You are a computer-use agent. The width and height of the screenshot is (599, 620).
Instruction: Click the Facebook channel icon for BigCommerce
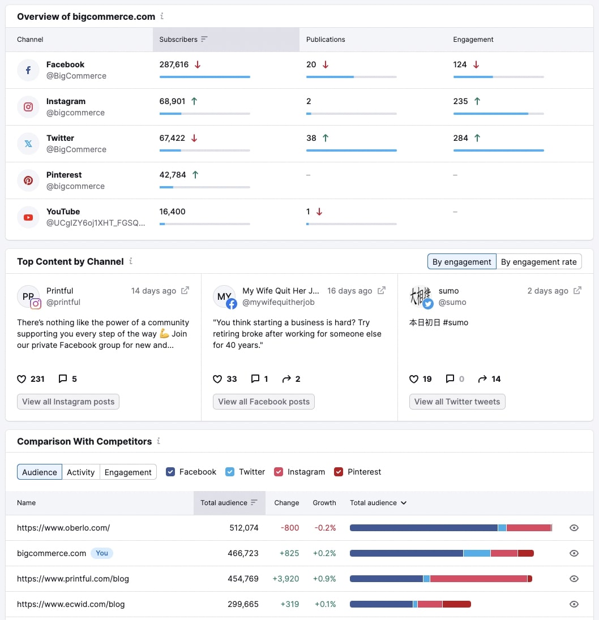pos(28,70)
